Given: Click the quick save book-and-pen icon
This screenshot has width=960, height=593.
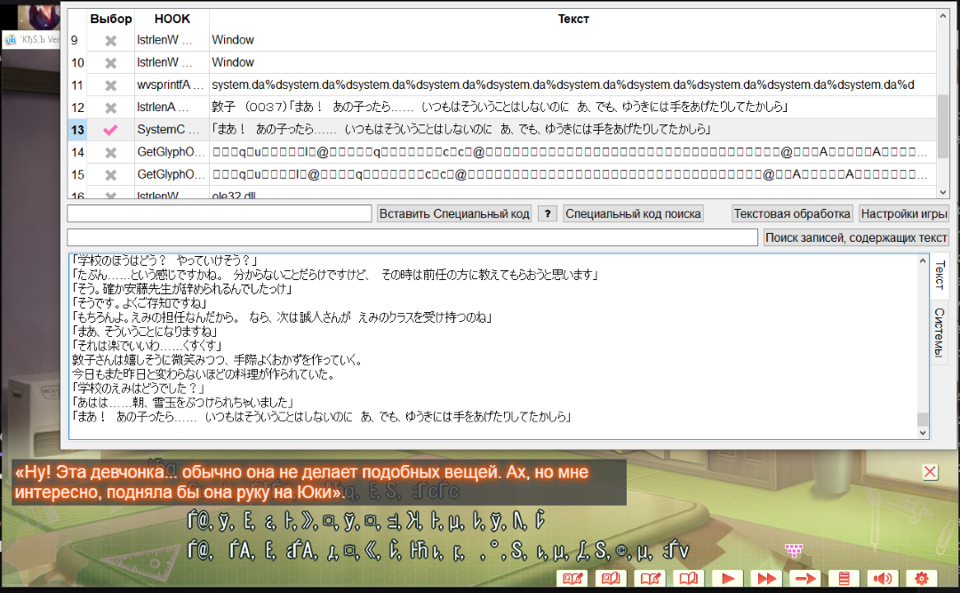Looking at the screenshot, I should coord(572,578).
